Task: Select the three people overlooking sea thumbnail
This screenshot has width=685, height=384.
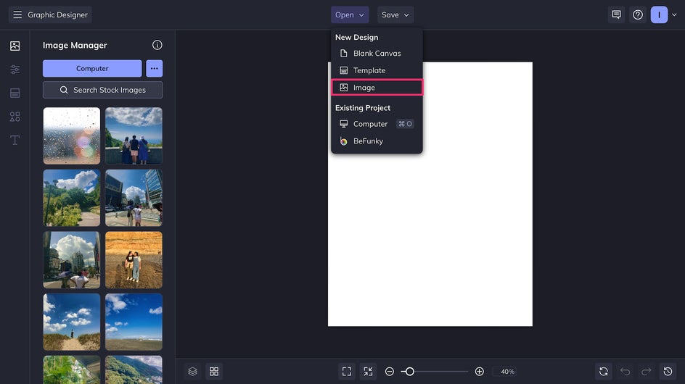Action: coord(134,135)
